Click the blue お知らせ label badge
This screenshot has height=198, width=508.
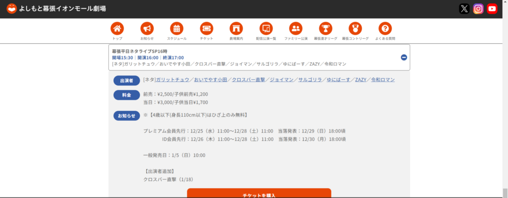coord(127,116)
